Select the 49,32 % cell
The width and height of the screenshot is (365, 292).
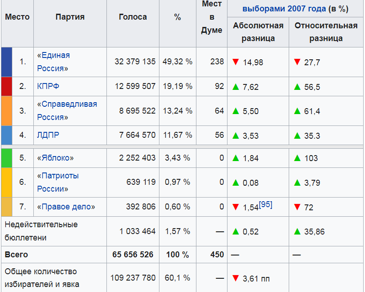tap(178, 62)
